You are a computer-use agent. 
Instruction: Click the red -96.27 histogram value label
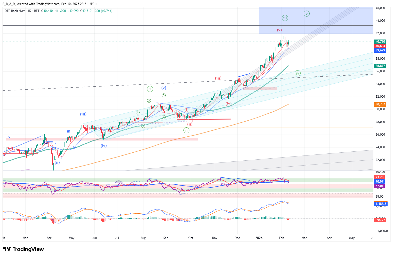380,220
